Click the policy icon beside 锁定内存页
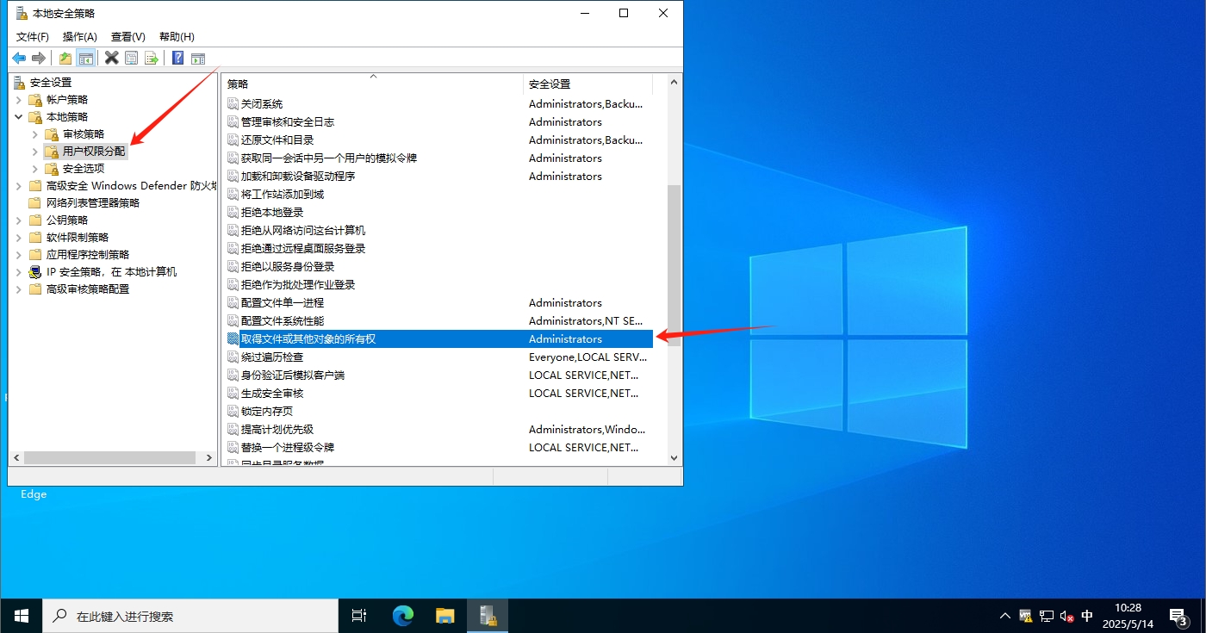 (x=233, y=411)
